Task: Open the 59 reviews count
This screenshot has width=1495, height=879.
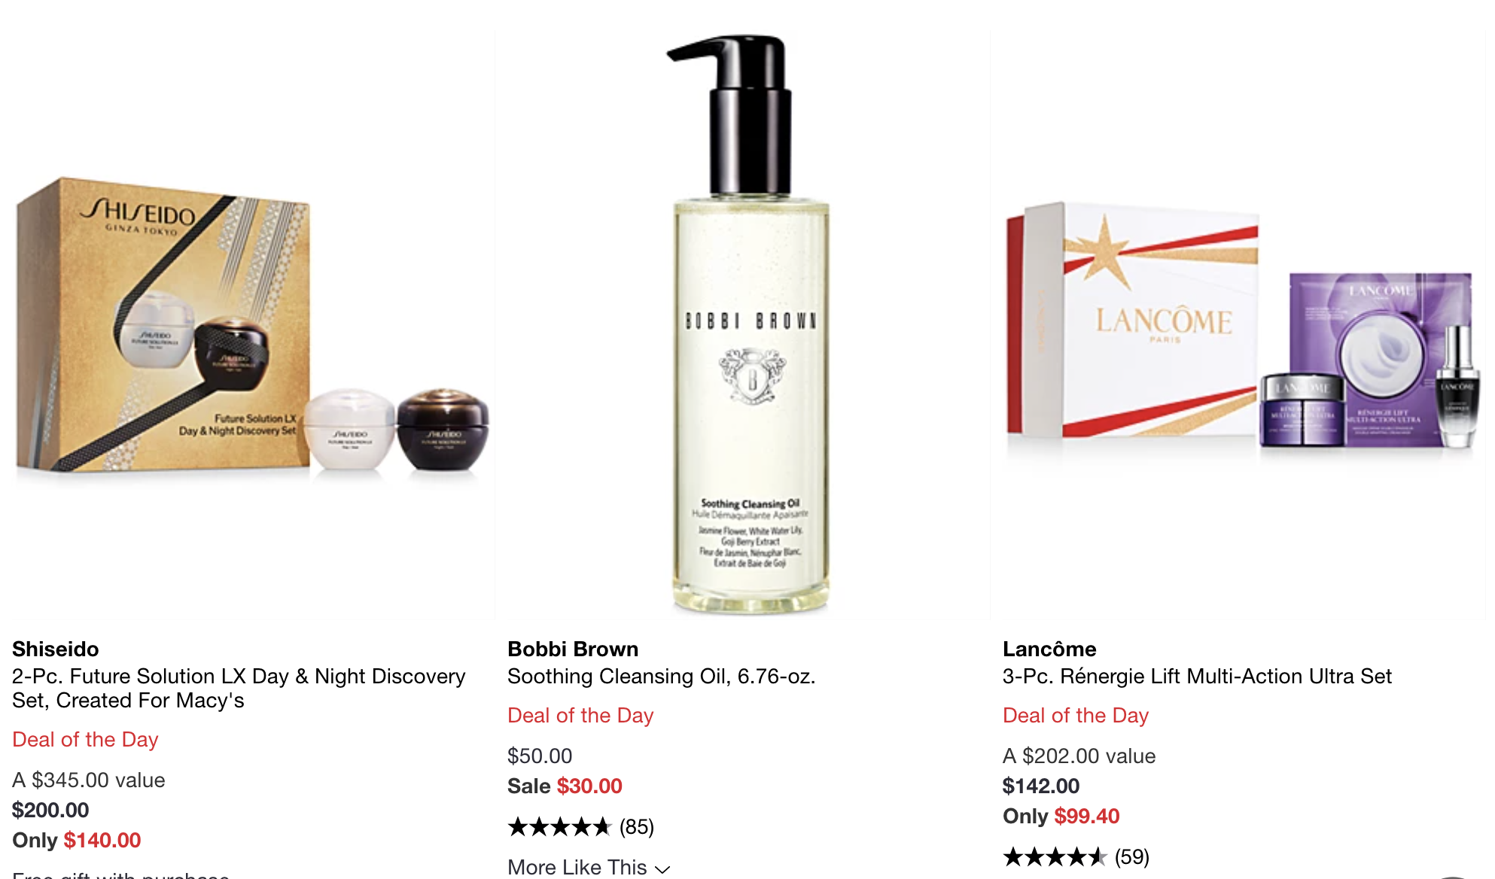Action: (1132, 856)
